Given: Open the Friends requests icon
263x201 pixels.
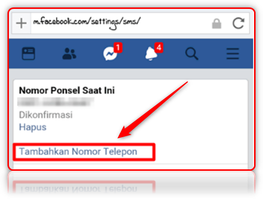Looking at the screenshot, I should pos(69,54).
